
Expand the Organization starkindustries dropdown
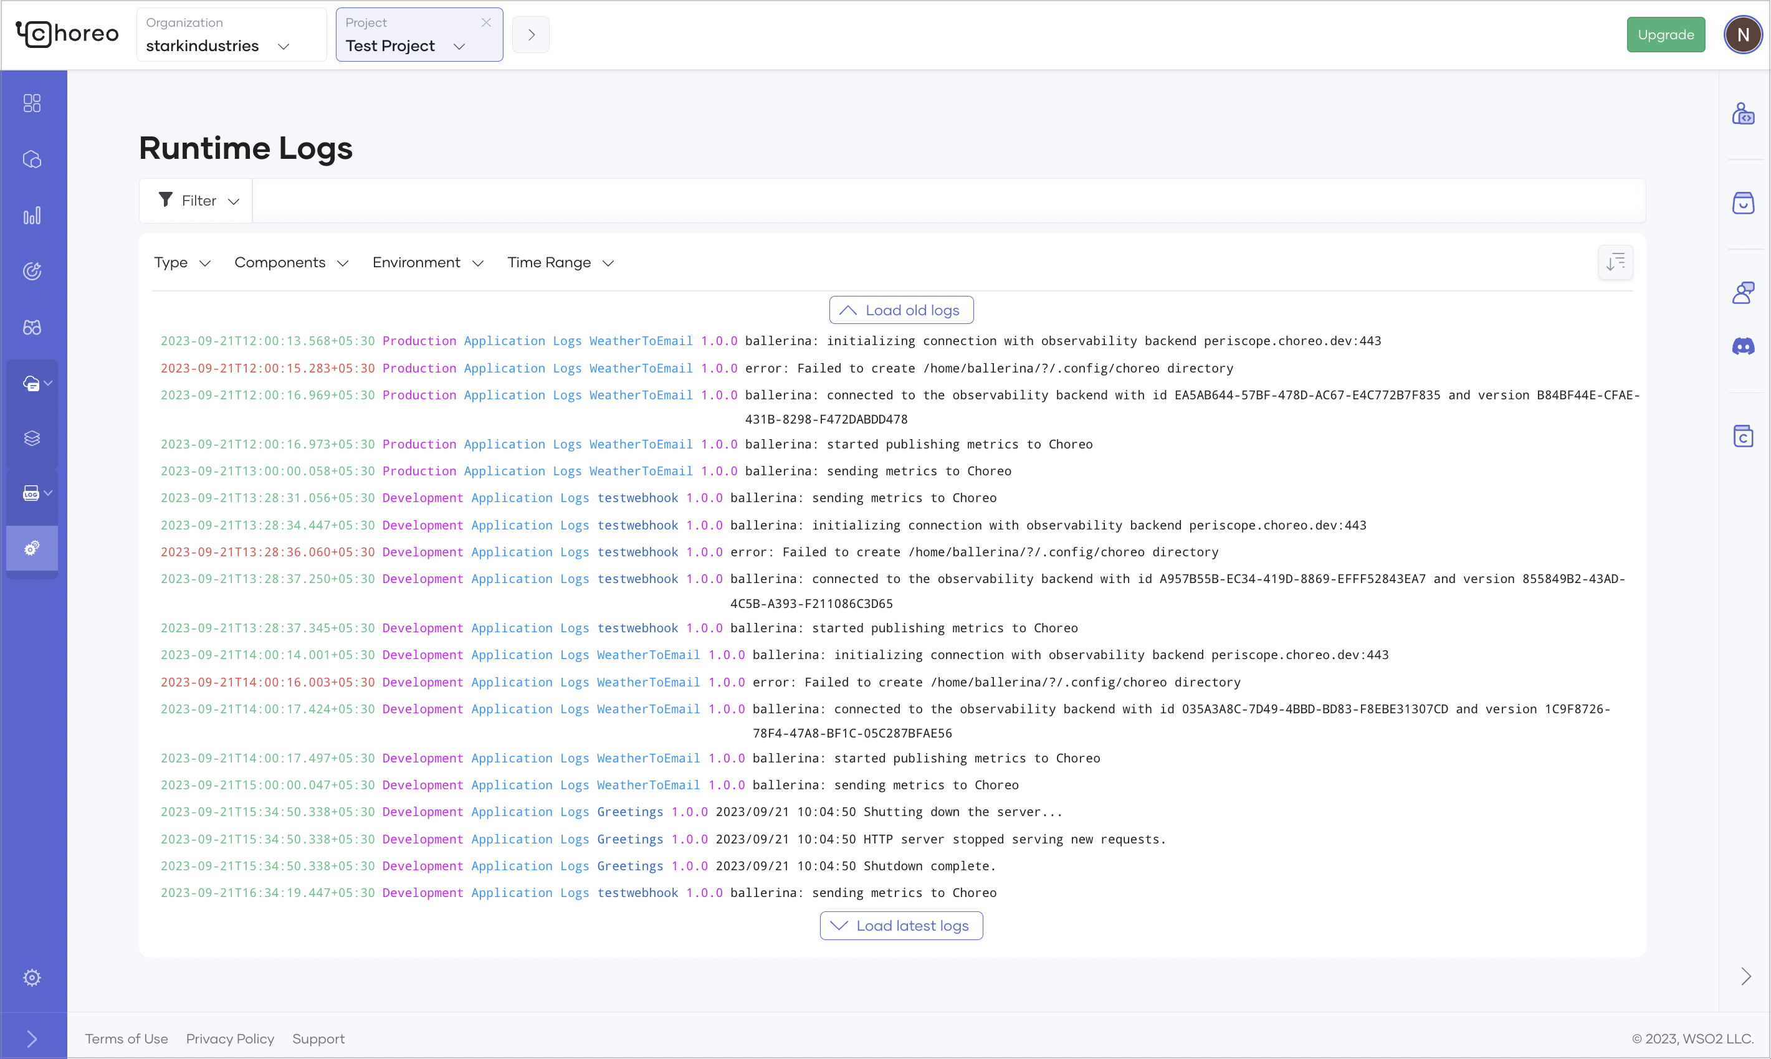tap(231, 35)
